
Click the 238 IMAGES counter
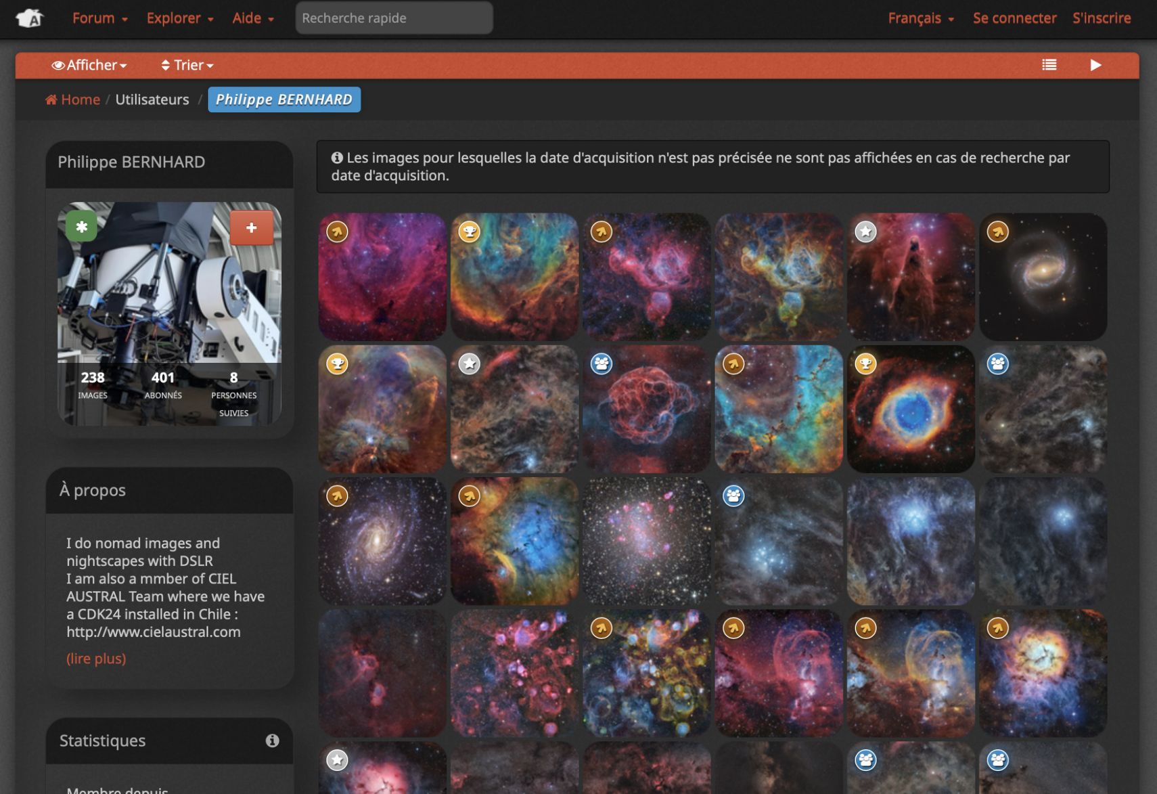coord(93,384)
